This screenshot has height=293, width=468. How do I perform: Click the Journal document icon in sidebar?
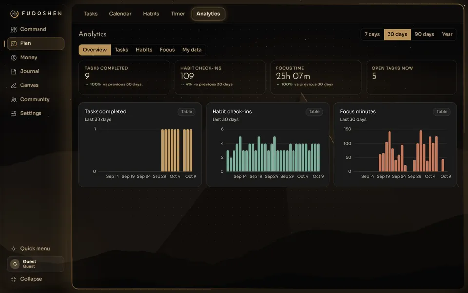click(14, 71)
